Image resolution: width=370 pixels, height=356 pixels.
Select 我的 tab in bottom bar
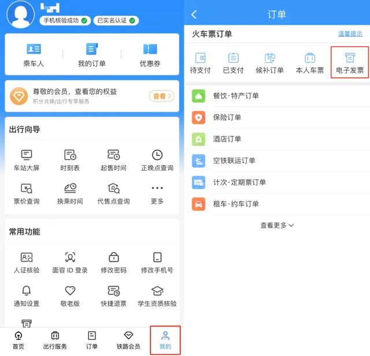pyautogui.click(x=165, y=340)
